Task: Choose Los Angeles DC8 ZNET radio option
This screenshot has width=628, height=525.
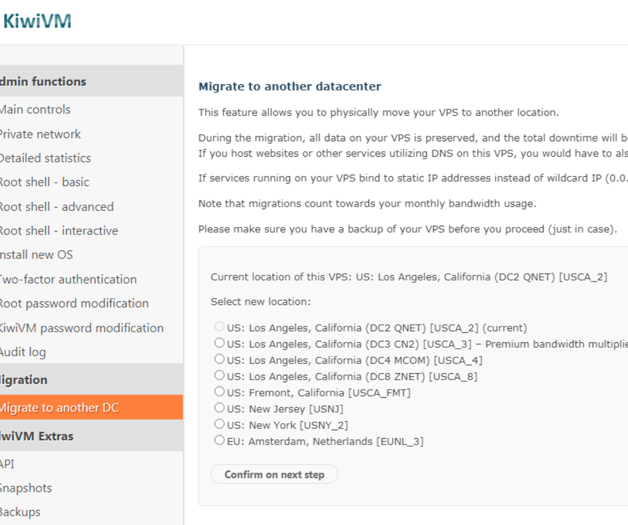Action: click(x=219, y=375)
